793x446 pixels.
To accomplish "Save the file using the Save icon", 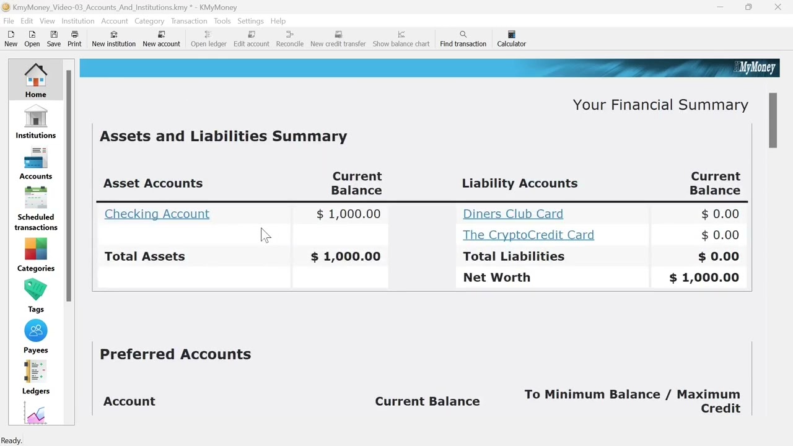I will (54, 38).
